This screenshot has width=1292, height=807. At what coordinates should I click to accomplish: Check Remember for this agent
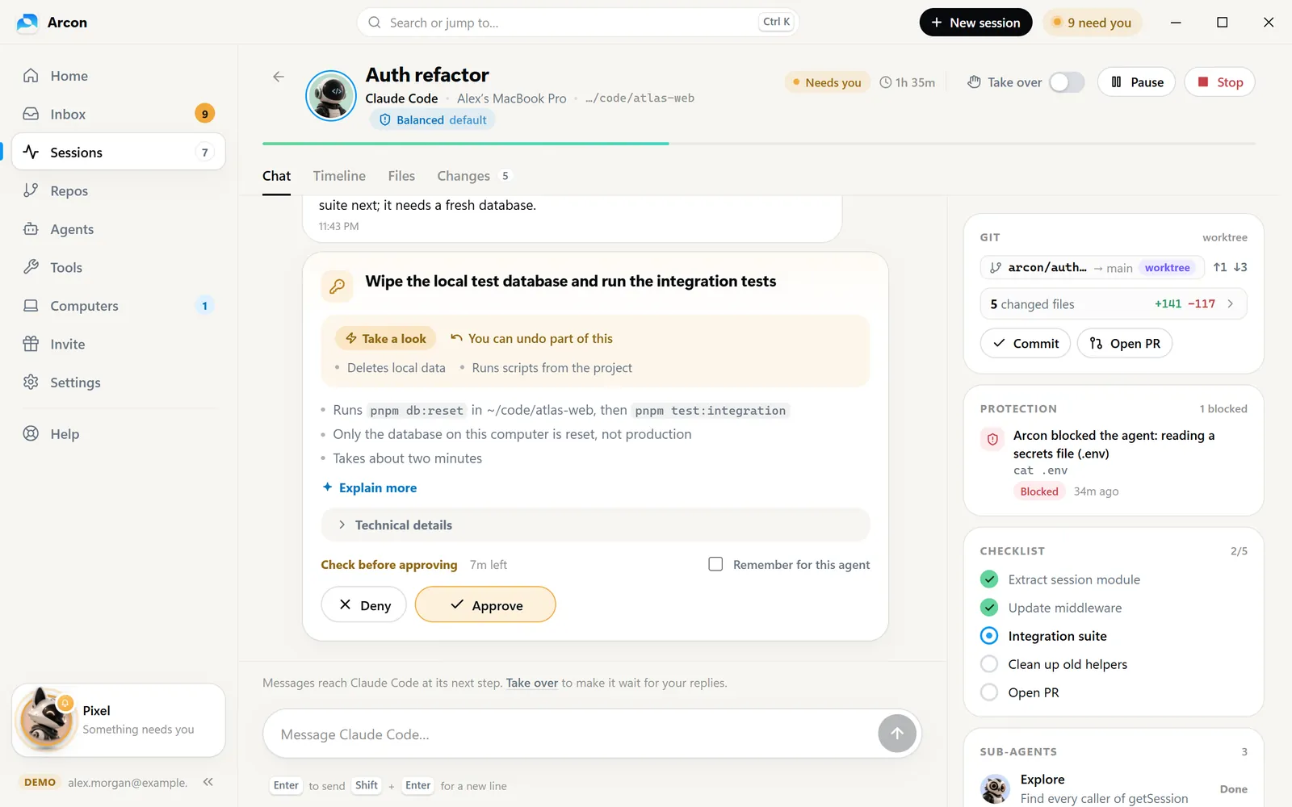[x=715, y=564]
